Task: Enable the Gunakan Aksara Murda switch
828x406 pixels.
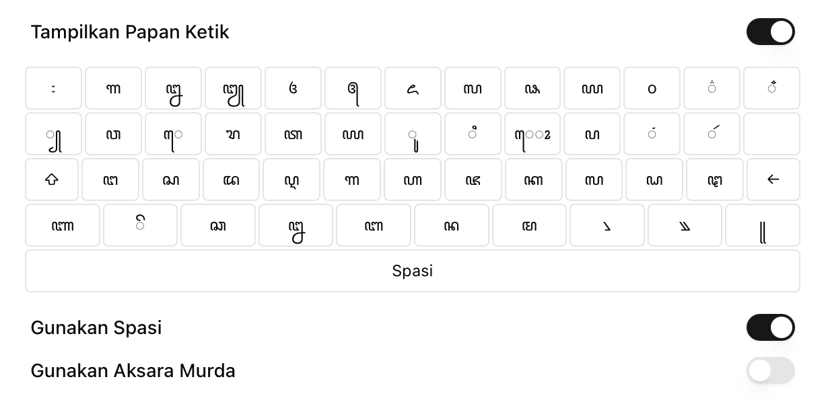Action: pyautogui.click(x=770, y=370)
